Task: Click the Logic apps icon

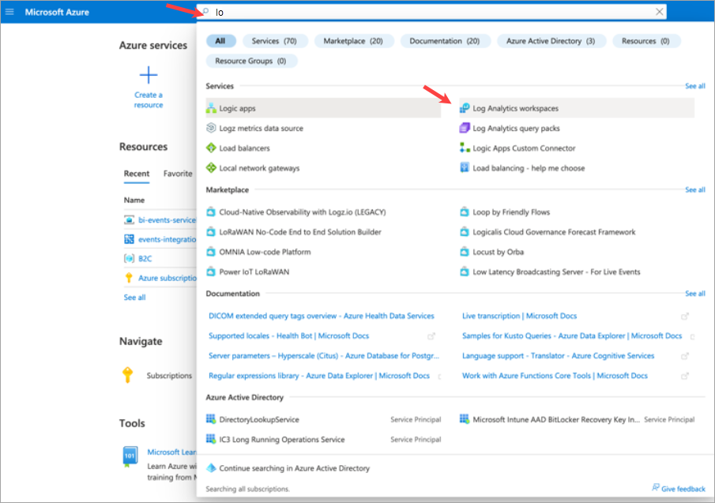Action: (x=211, y=108)
